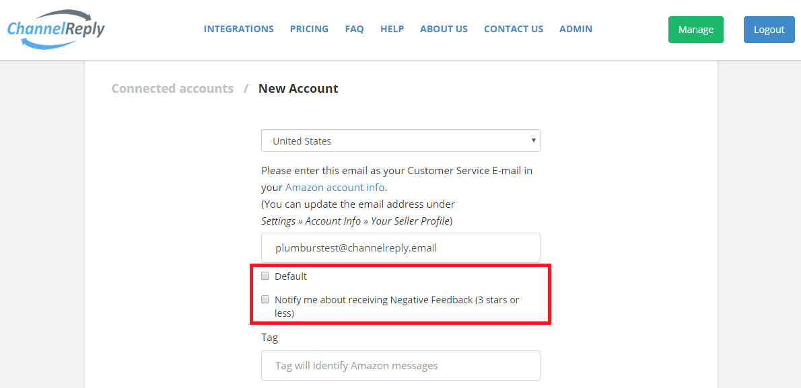Image resolution: width=801 pixels, height=388 pixels.
Task: Click the country dropdown arrow
Action: (533, 141)
